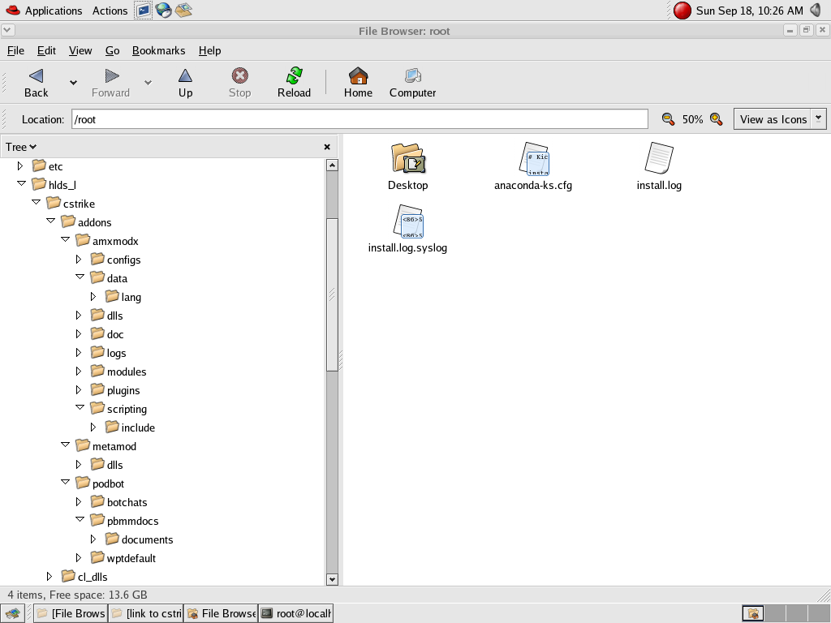Open the Go menu

[112, 50]
